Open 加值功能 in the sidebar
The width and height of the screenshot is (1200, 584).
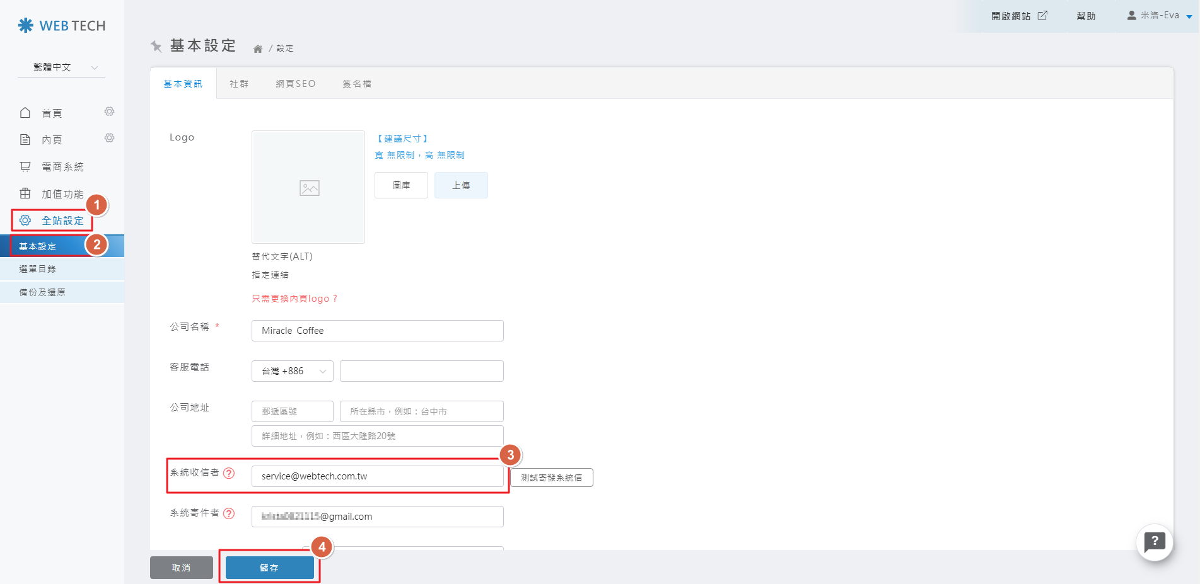(x=62, y=194)
